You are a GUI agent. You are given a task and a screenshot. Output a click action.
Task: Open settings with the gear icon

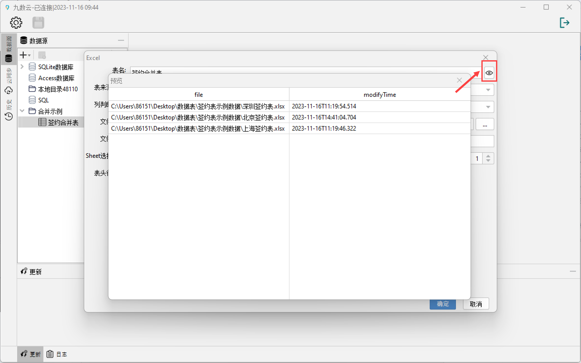tap(16, 23)
